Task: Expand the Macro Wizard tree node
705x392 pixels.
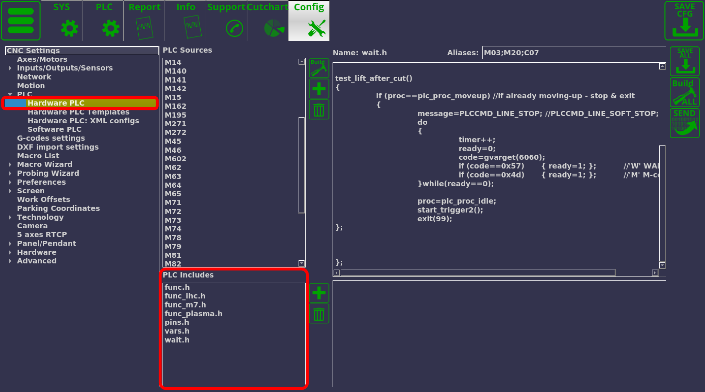Action: coord(10,165)
